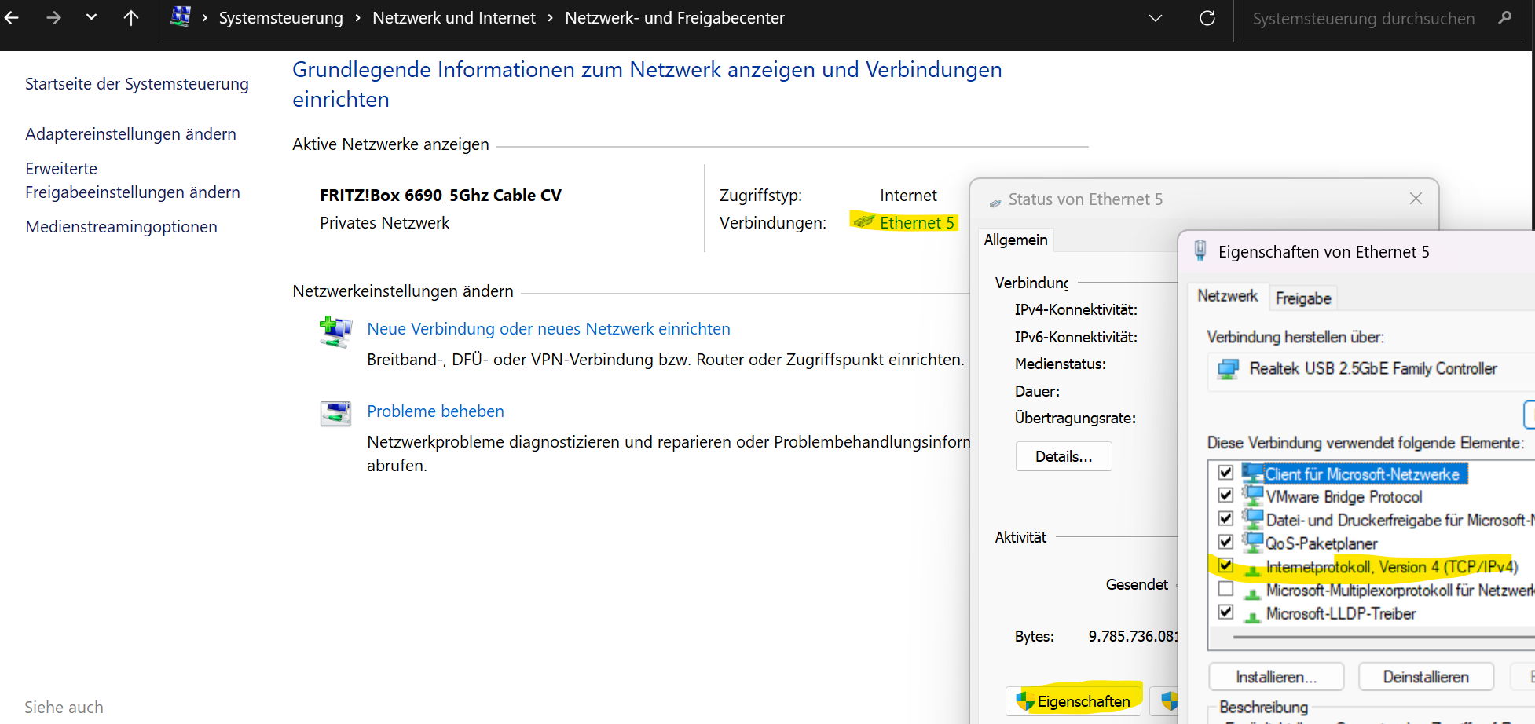1535x724 pixels.
Task: Toggle QoS-Paketplaner checkbox
Action: [x=1225, y=542]
